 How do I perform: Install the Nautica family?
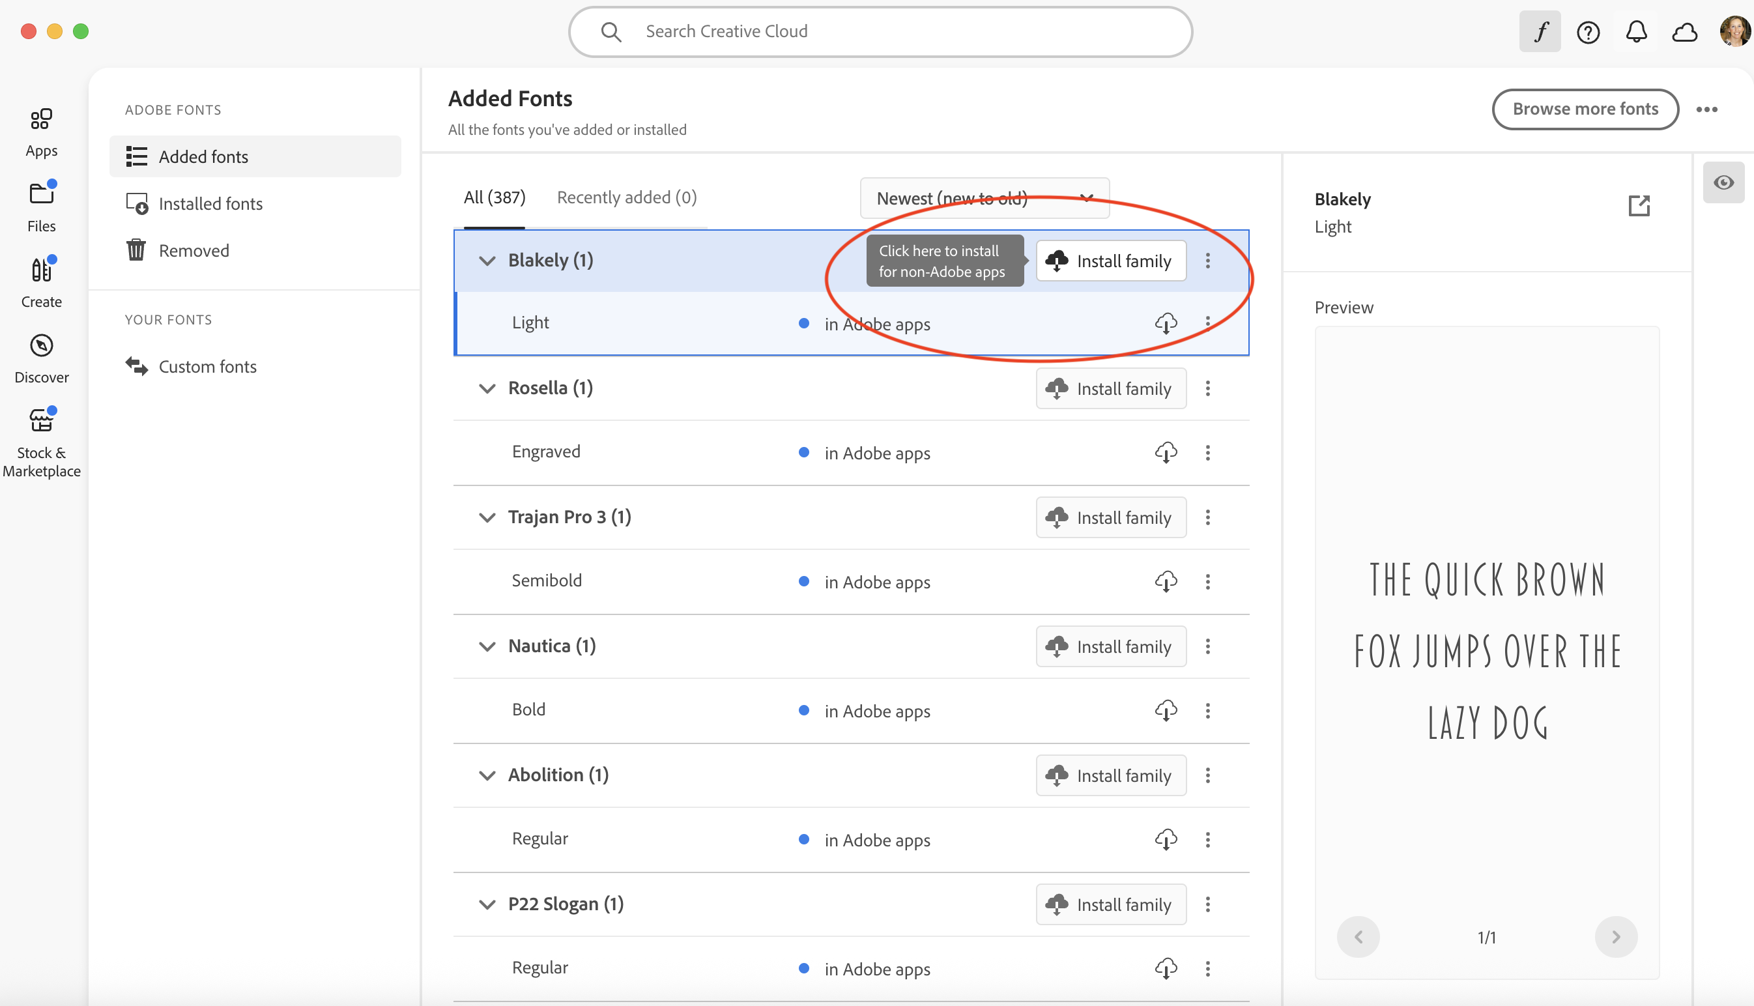click(x=1111, y=646)
